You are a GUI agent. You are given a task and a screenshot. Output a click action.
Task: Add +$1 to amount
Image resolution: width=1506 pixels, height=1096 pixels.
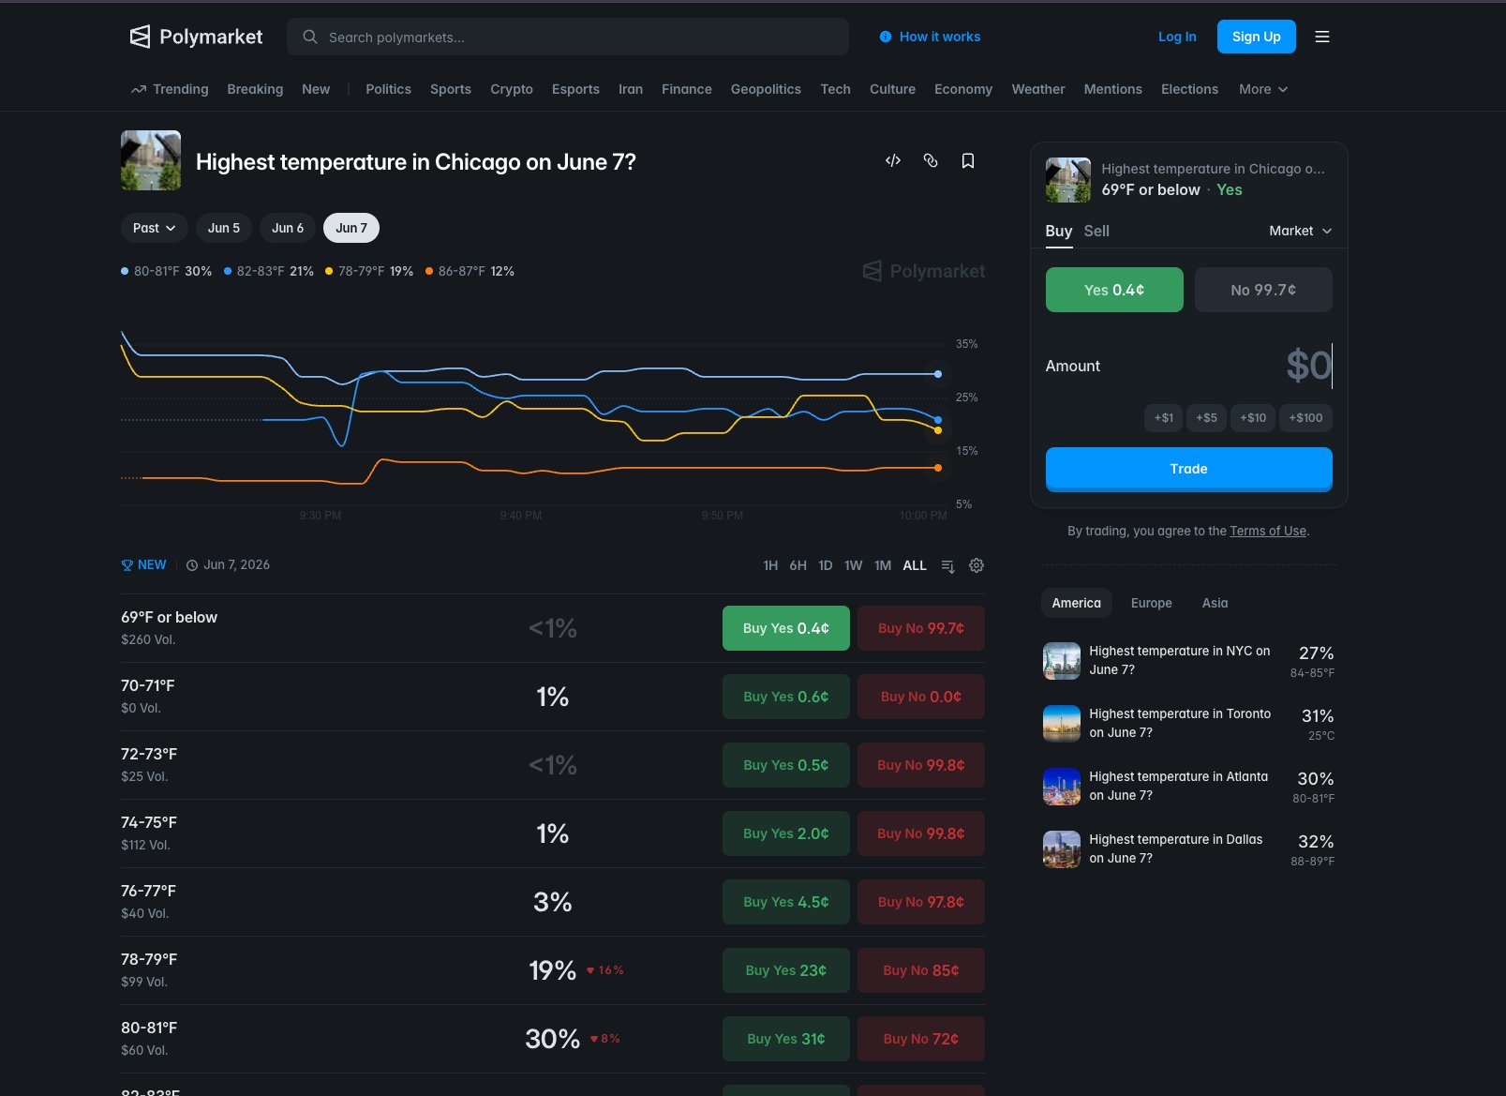[x=1164, y=418]
